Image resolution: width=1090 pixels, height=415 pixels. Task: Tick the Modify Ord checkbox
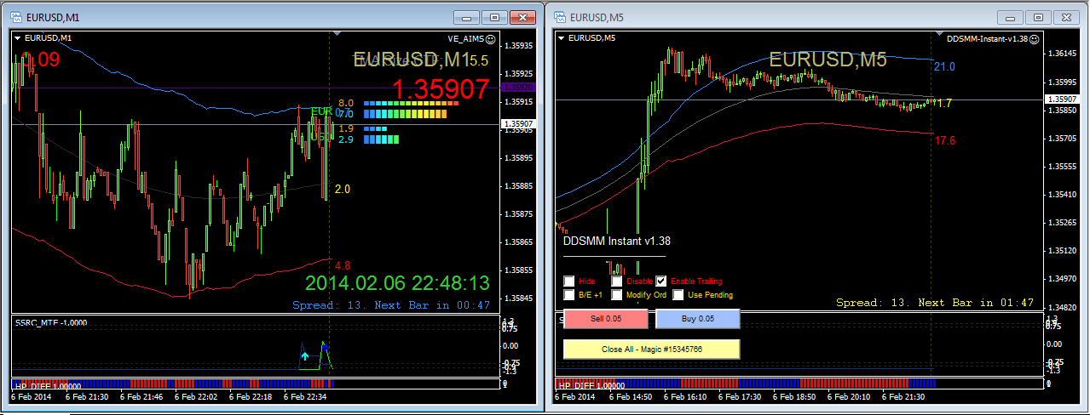point(617,295)
